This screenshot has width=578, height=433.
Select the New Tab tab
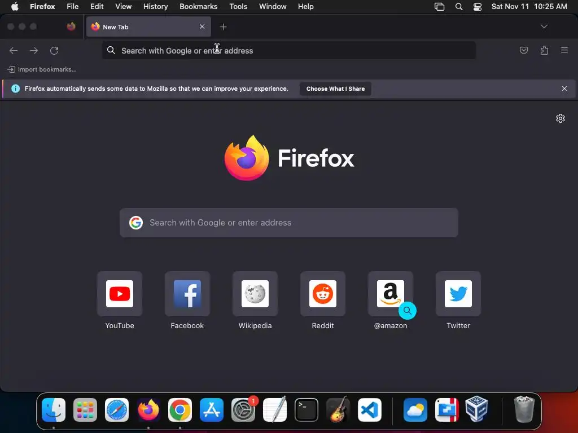coord(148,26)
